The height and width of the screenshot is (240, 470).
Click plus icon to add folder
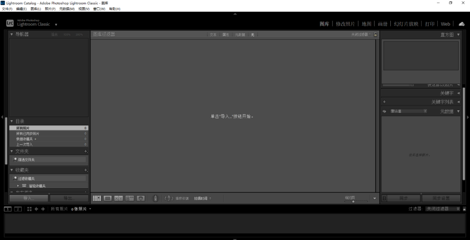click(86, 151)
